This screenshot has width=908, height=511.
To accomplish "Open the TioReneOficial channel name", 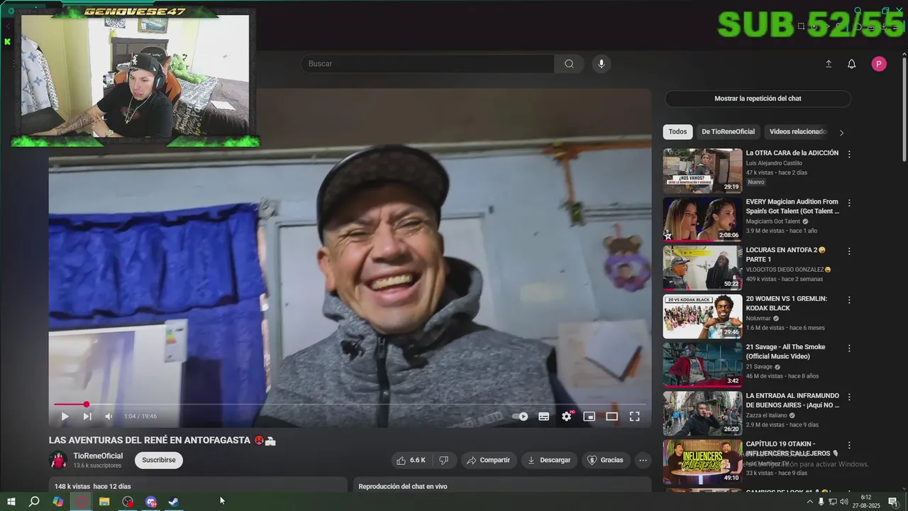I will click(98, 456).
